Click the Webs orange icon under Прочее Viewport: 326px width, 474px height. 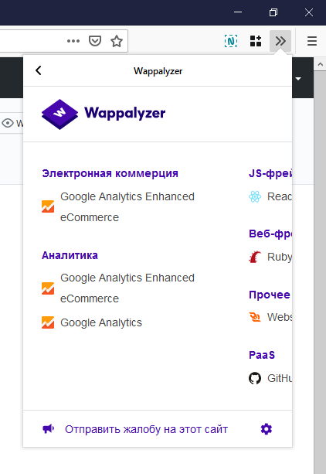point(255,317)
